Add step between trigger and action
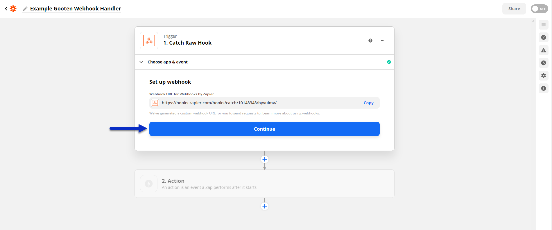Viewport: 552px width, 230px height. (265, 159)
